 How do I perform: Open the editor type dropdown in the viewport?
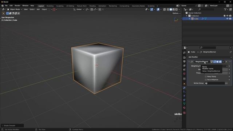click(x=4, y=9)
